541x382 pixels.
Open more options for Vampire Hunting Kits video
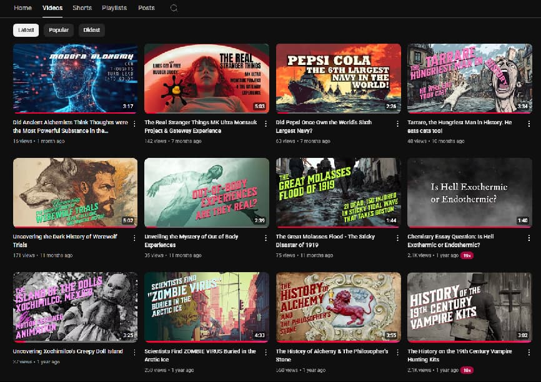529,352
